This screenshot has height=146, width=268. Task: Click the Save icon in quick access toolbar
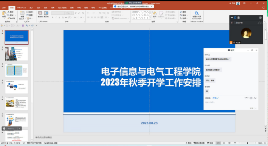pos(23,25)
